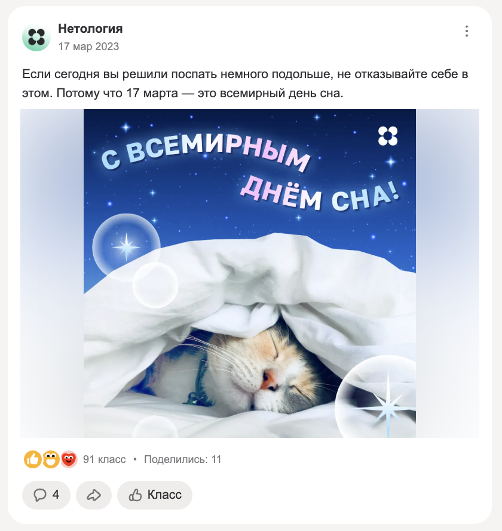Click the comment count number 4
This screenshot has width=502, height=531.
56,495
